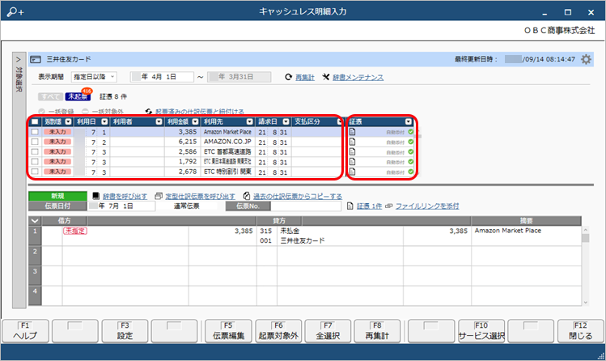Click the magnifier plus icon in title bar
This screenshot has height=361, width=606.
pos(15,12)
